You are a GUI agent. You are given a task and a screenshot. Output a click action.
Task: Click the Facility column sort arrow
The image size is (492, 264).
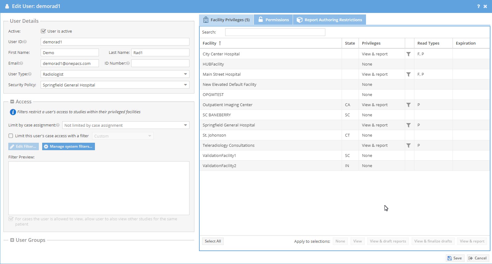coord(220,43)
